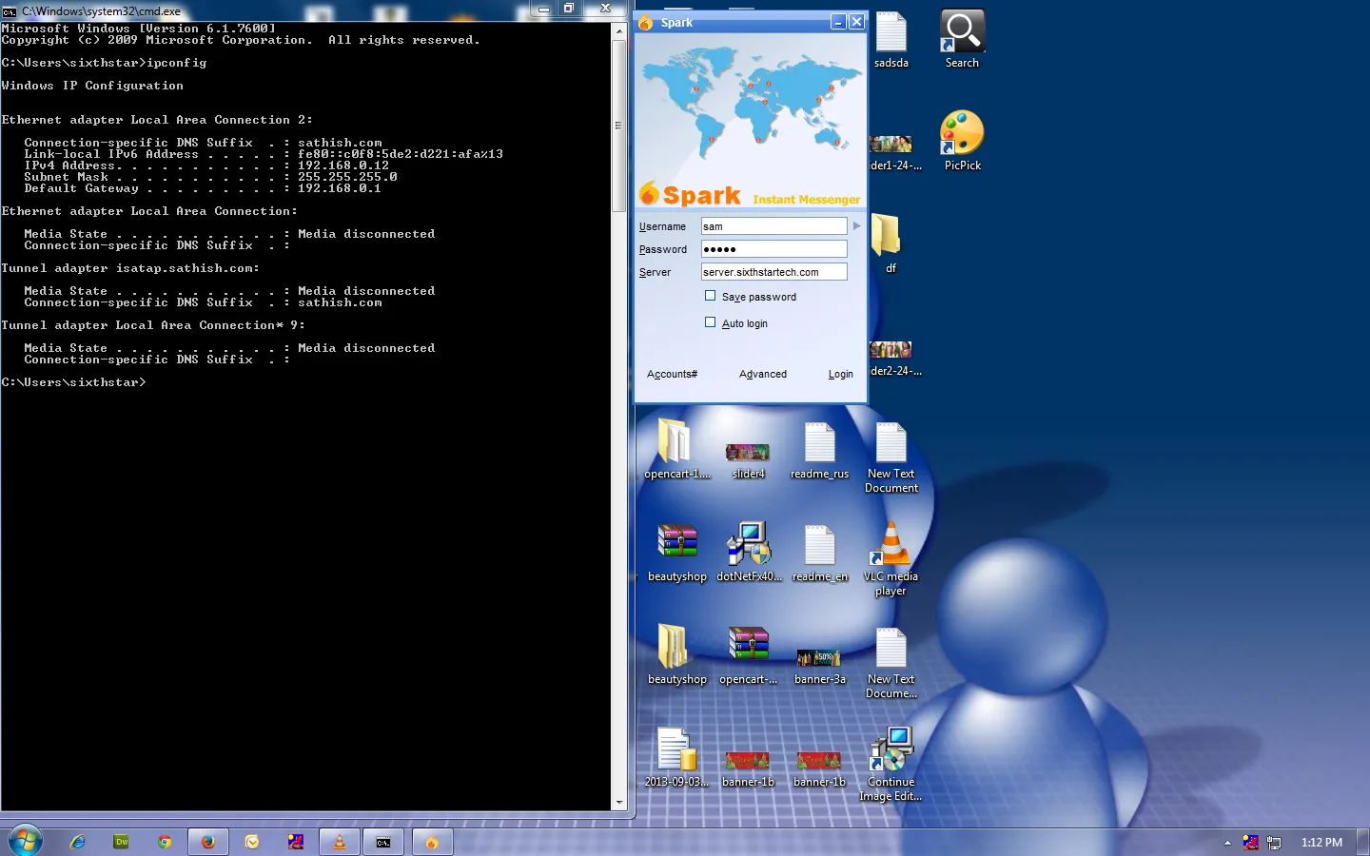Image resolution: width=1370 pixels, height=856 pixels.
Task: Select the slider4 image file
Action: coord(748,453)
